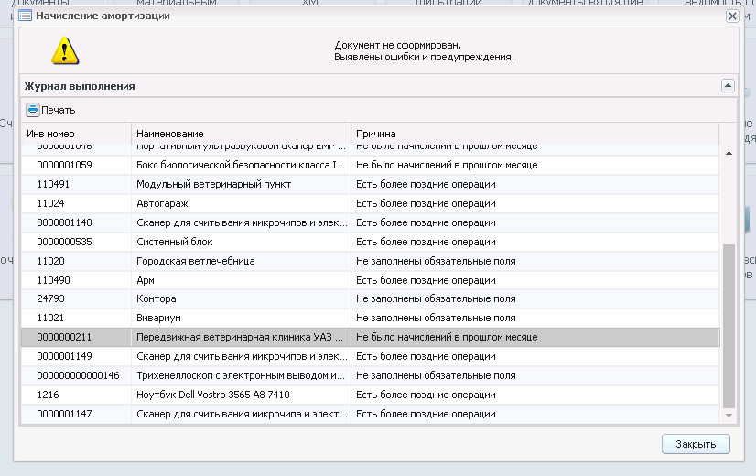
Task: Select inventory number 0000000211
Action: [64, 337]
